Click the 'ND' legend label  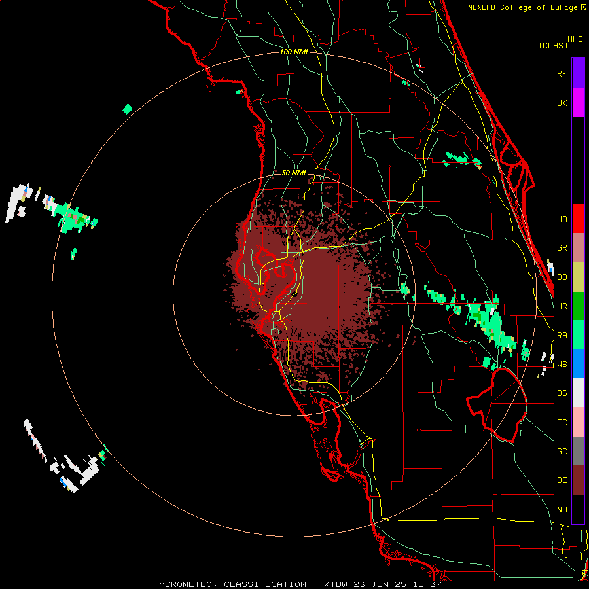point(562,510)
